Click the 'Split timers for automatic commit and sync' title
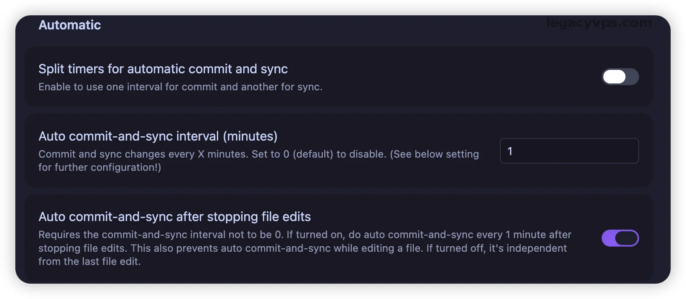Image resolution: width=686 pixels, height=299 pixels. click(x=163, y=69)
